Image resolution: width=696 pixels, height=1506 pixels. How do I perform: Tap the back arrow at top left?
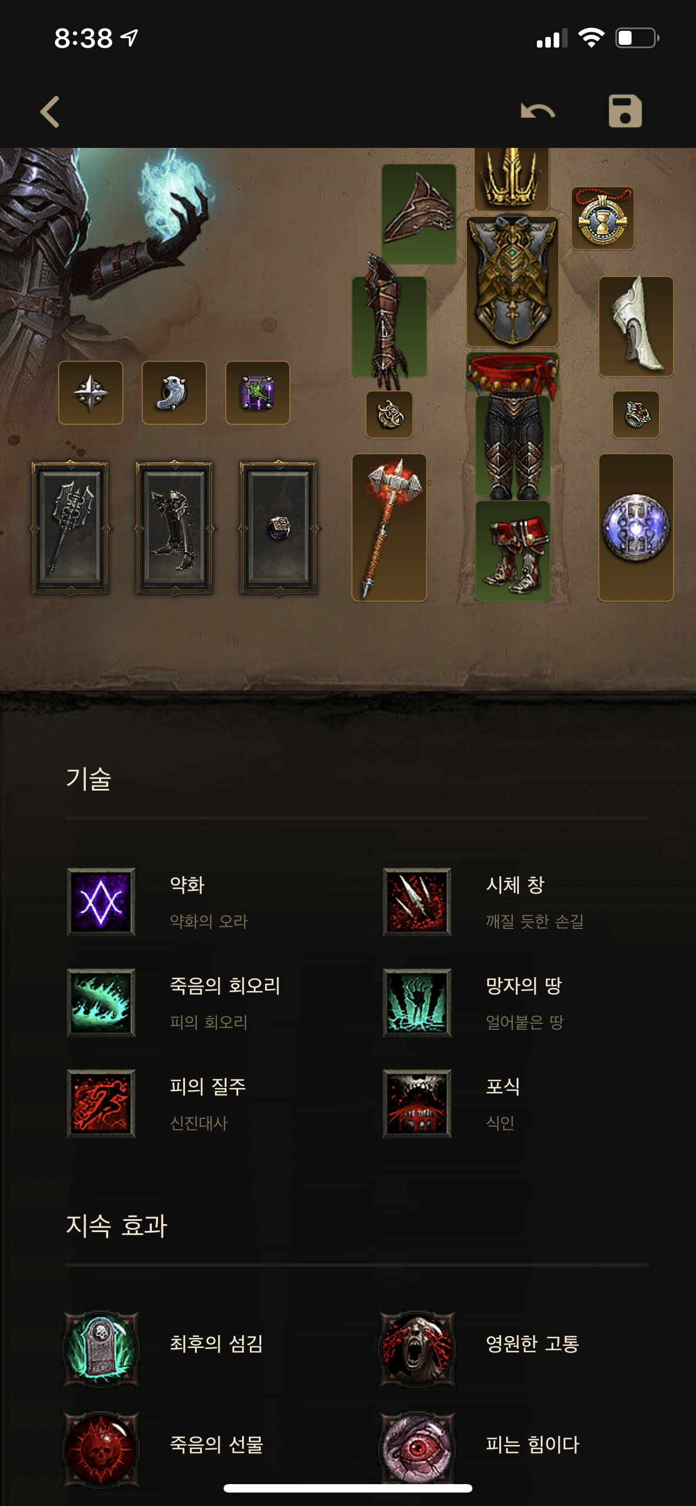50,111
